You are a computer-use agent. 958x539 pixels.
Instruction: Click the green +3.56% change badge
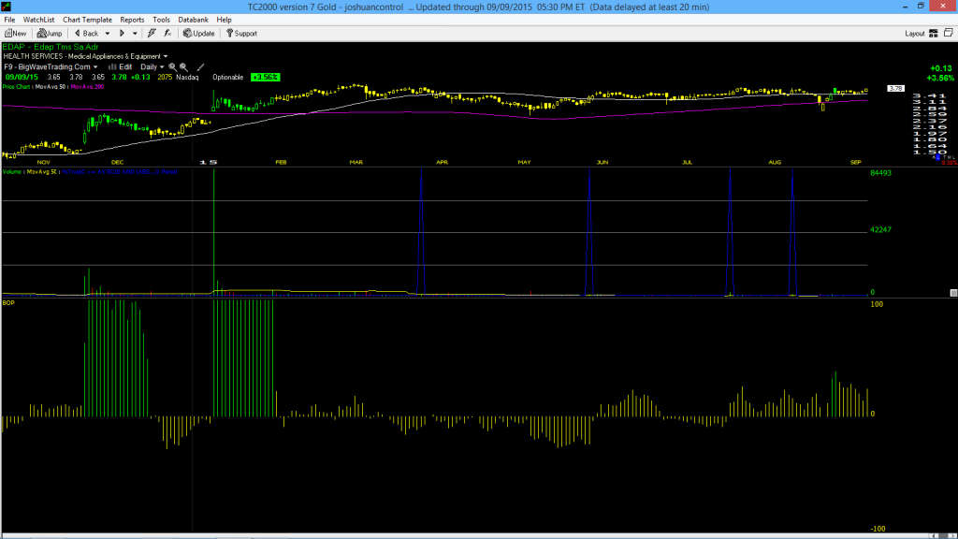(x=265, y=77)
